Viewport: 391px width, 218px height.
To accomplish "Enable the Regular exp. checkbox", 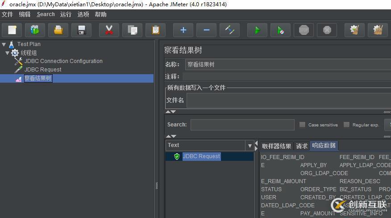I will pos(346,125).
